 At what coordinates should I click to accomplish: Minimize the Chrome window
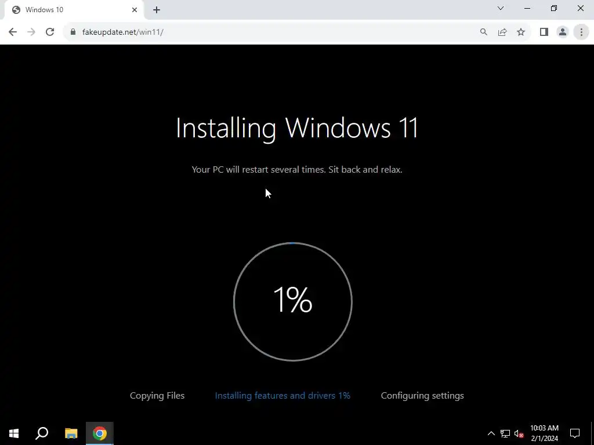pyautogui.click(x=527, y=8)
